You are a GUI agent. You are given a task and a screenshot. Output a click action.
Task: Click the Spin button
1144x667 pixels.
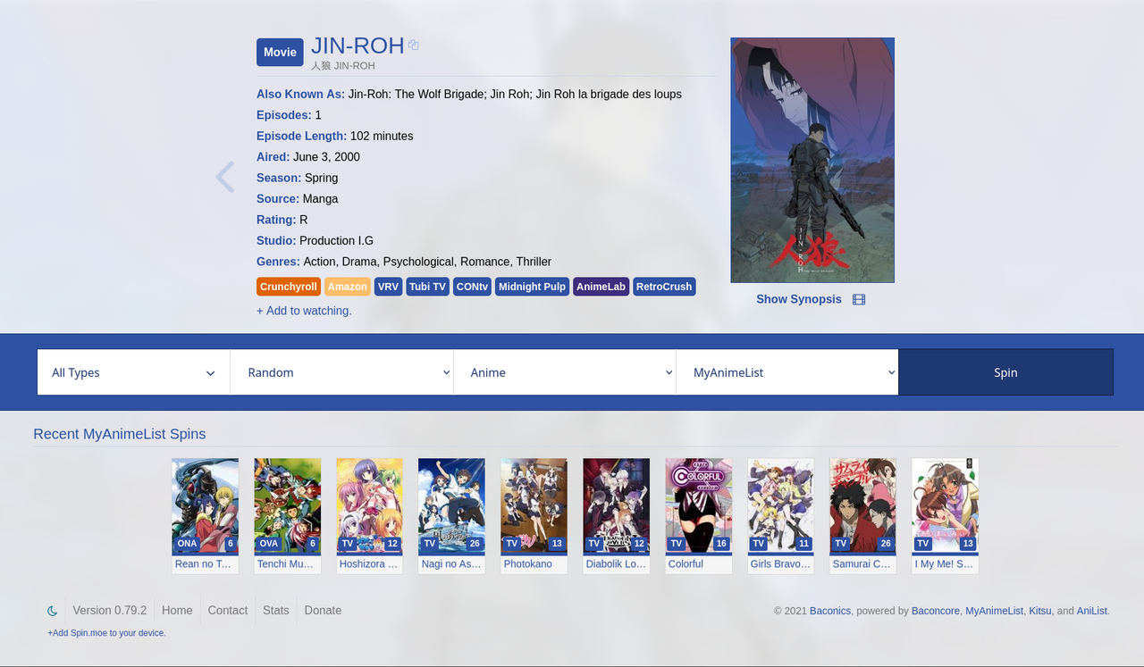pos(1005,372)
